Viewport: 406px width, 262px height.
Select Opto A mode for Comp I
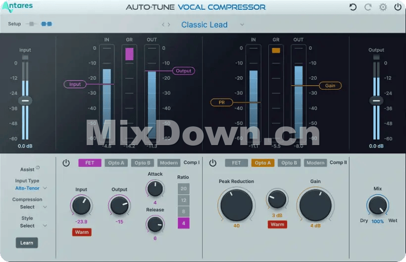116,163
